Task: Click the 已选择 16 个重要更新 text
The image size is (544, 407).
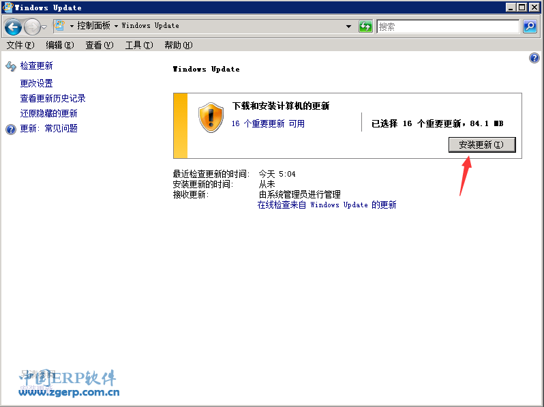Action: point(437,123)
